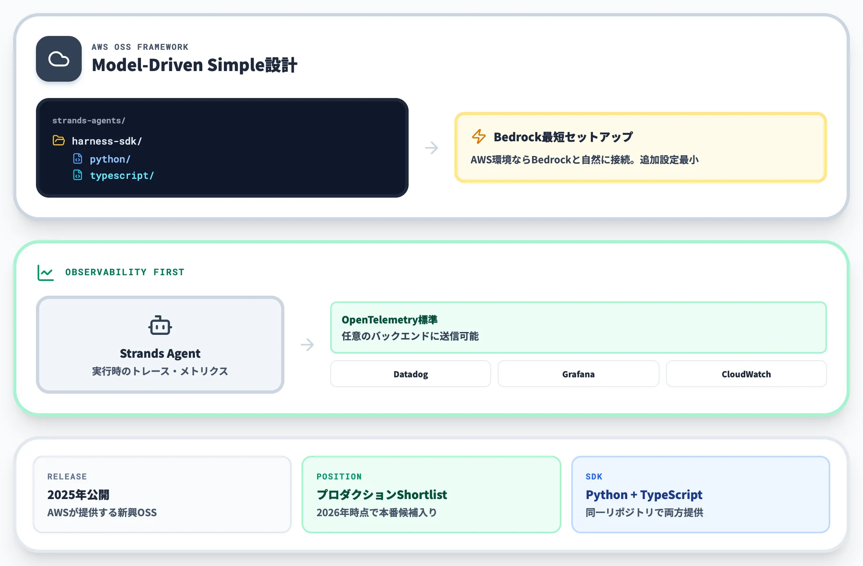
Task: Click the Datadog backend chip
Action: (411, 374)
